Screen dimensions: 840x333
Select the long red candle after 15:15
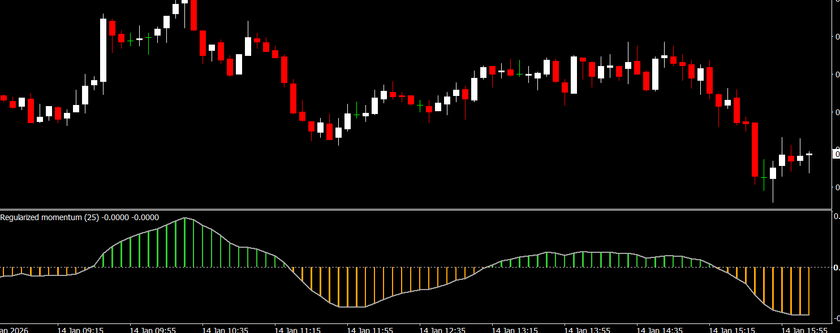coord(755,150)
